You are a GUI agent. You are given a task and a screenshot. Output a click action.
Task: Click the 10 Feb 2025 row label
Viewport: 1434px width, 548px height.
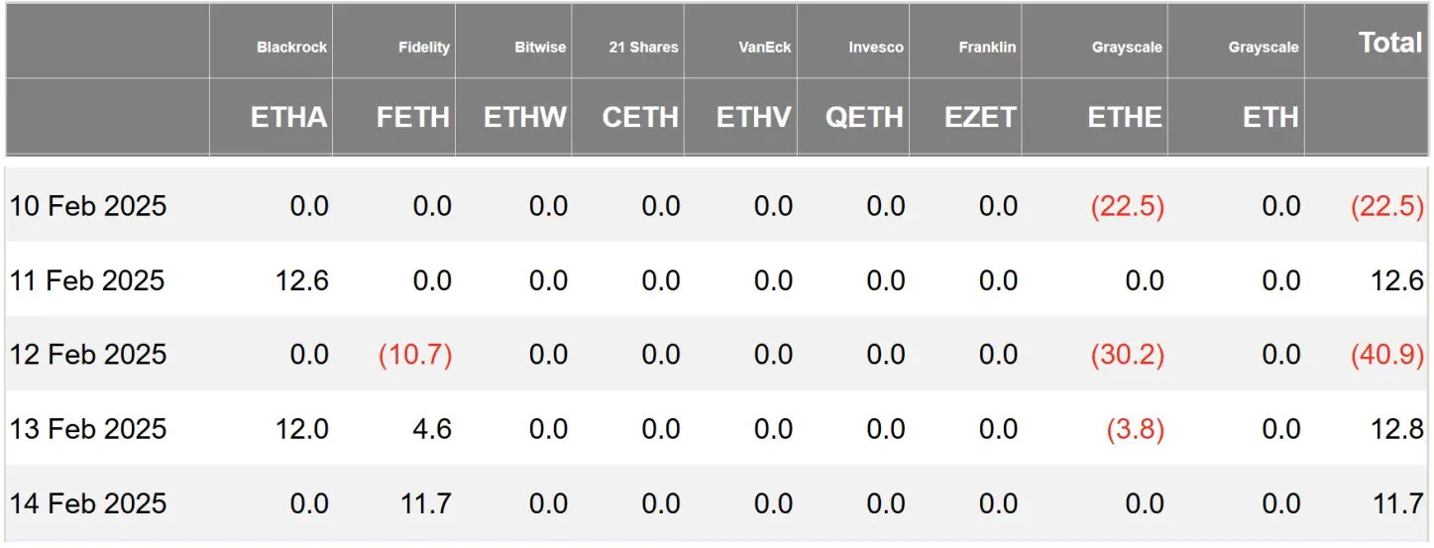(88, 206)
